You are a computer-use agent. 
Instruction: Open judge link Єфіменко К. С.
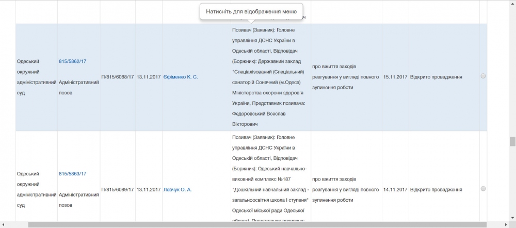click(180, 77)
